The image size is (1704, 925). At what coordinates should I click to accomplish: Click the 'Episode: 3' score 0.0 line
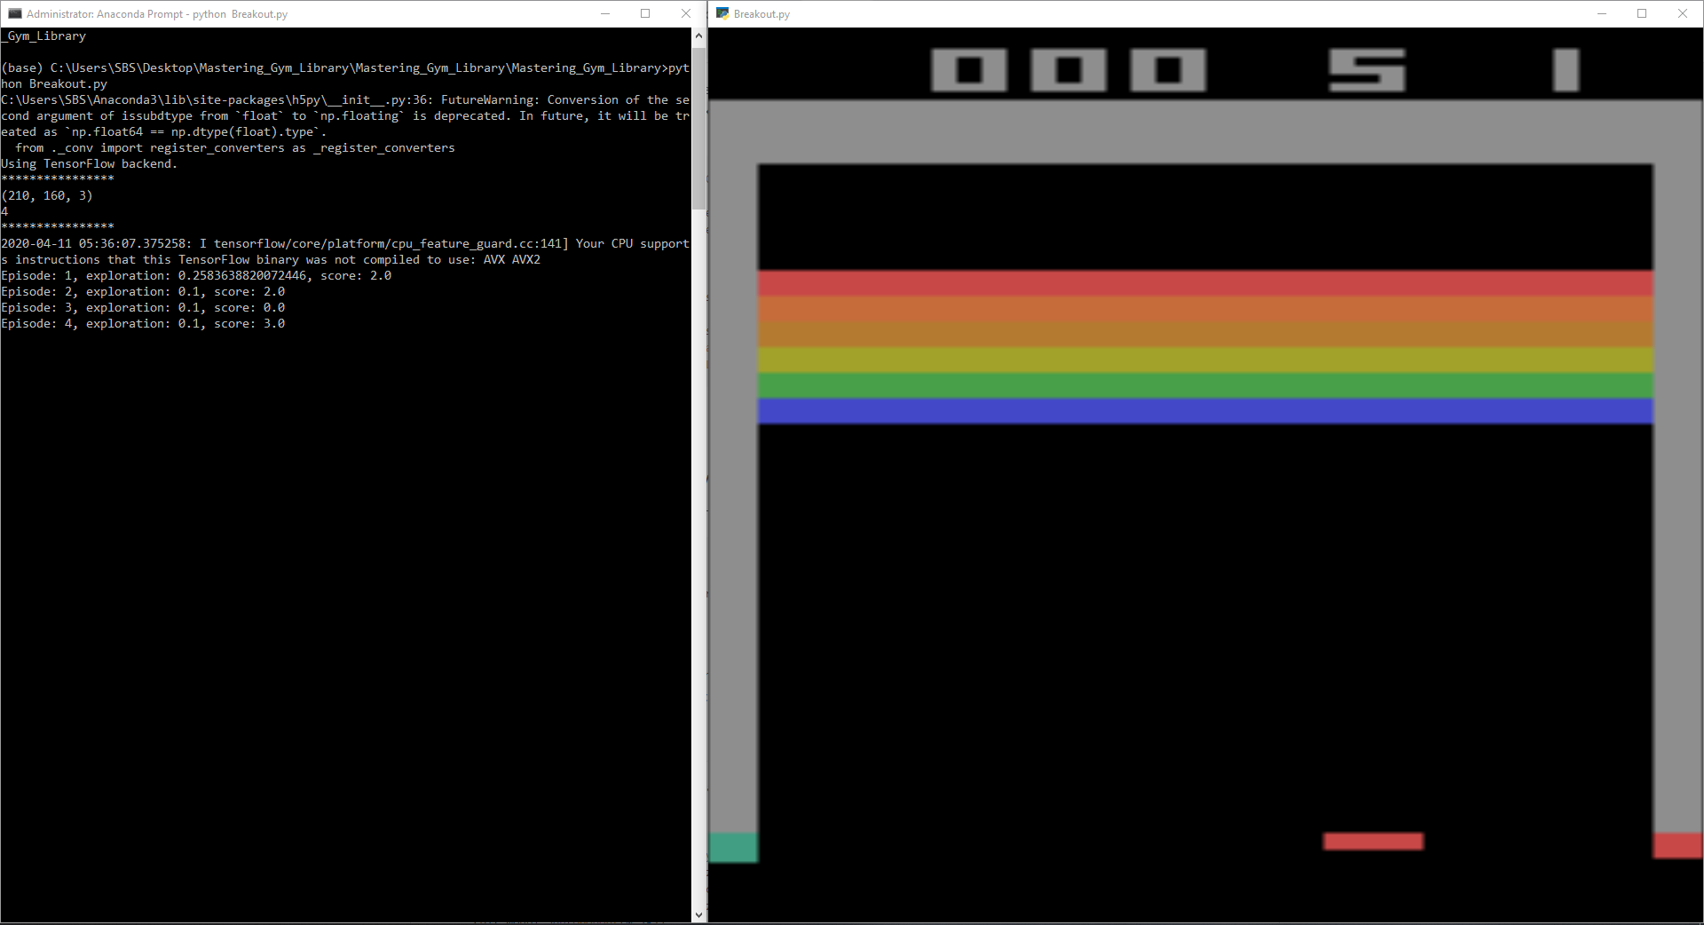[143, 307]
